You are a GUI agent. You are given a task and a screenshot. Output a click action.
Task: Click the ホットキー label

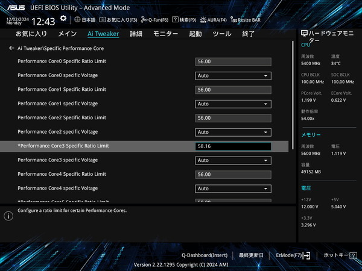click(x=336, y=255)
